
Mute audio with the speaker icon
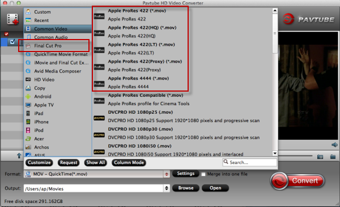pyautogui.click(x=334, y=145)
